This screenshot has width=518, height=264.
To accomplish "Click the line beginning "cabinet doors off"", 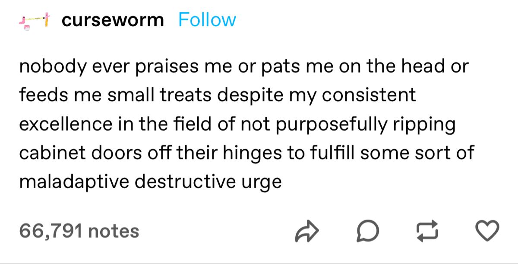I will [246, 153].
